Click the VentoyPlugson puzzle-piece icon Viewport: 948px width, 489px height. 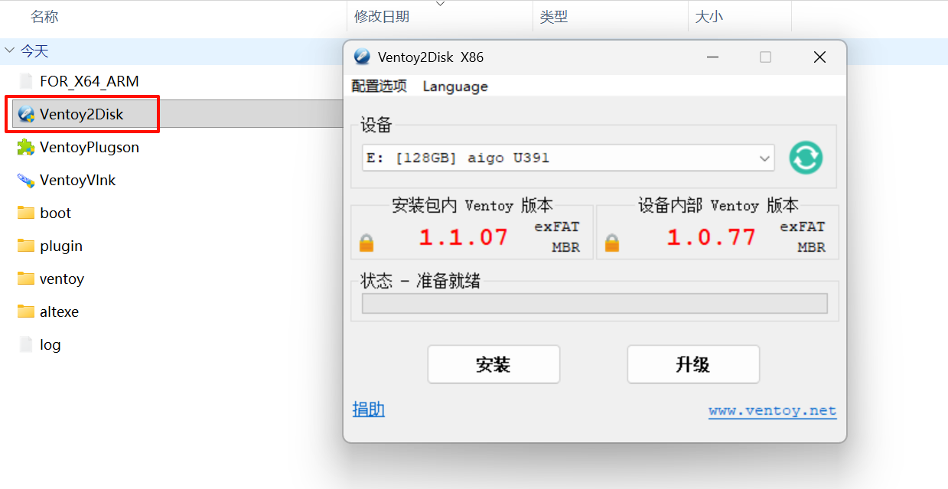click(x=26, y=148)
